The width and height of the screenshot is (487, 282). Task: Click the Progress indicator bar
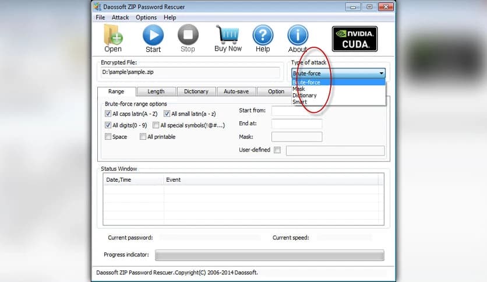click(x=270, y=255)
